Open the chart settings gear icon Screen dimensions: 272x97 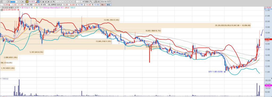(99, 2)
